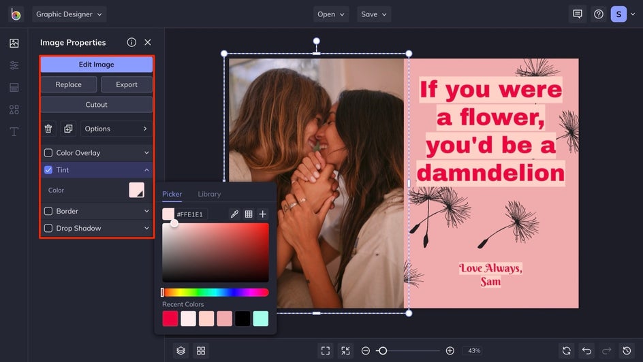The width and height of the screenshot is (643, 362).
Task: Click the rainbow hue slider bar
Action: click(x=215, y=293)
